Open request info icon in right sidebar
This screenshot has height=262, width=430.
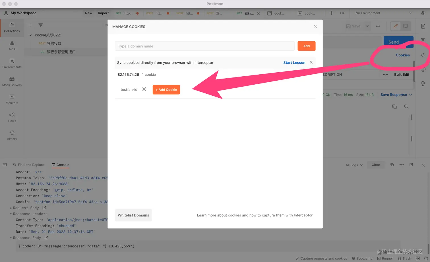click(x=423, y=69)
